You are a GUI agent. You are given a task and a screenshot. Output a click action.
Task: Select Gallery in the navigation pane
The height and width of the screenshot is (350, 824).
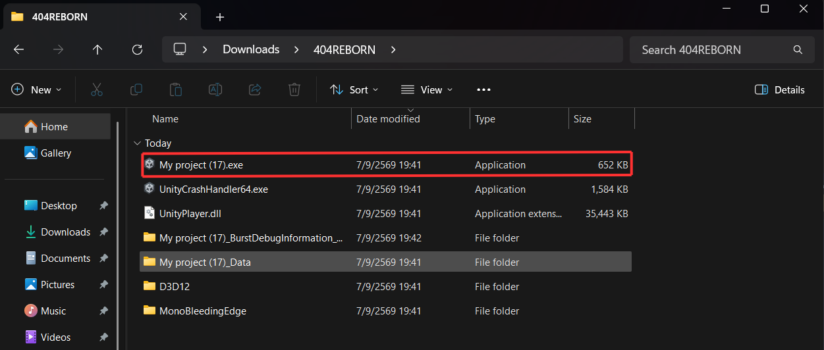55,153
